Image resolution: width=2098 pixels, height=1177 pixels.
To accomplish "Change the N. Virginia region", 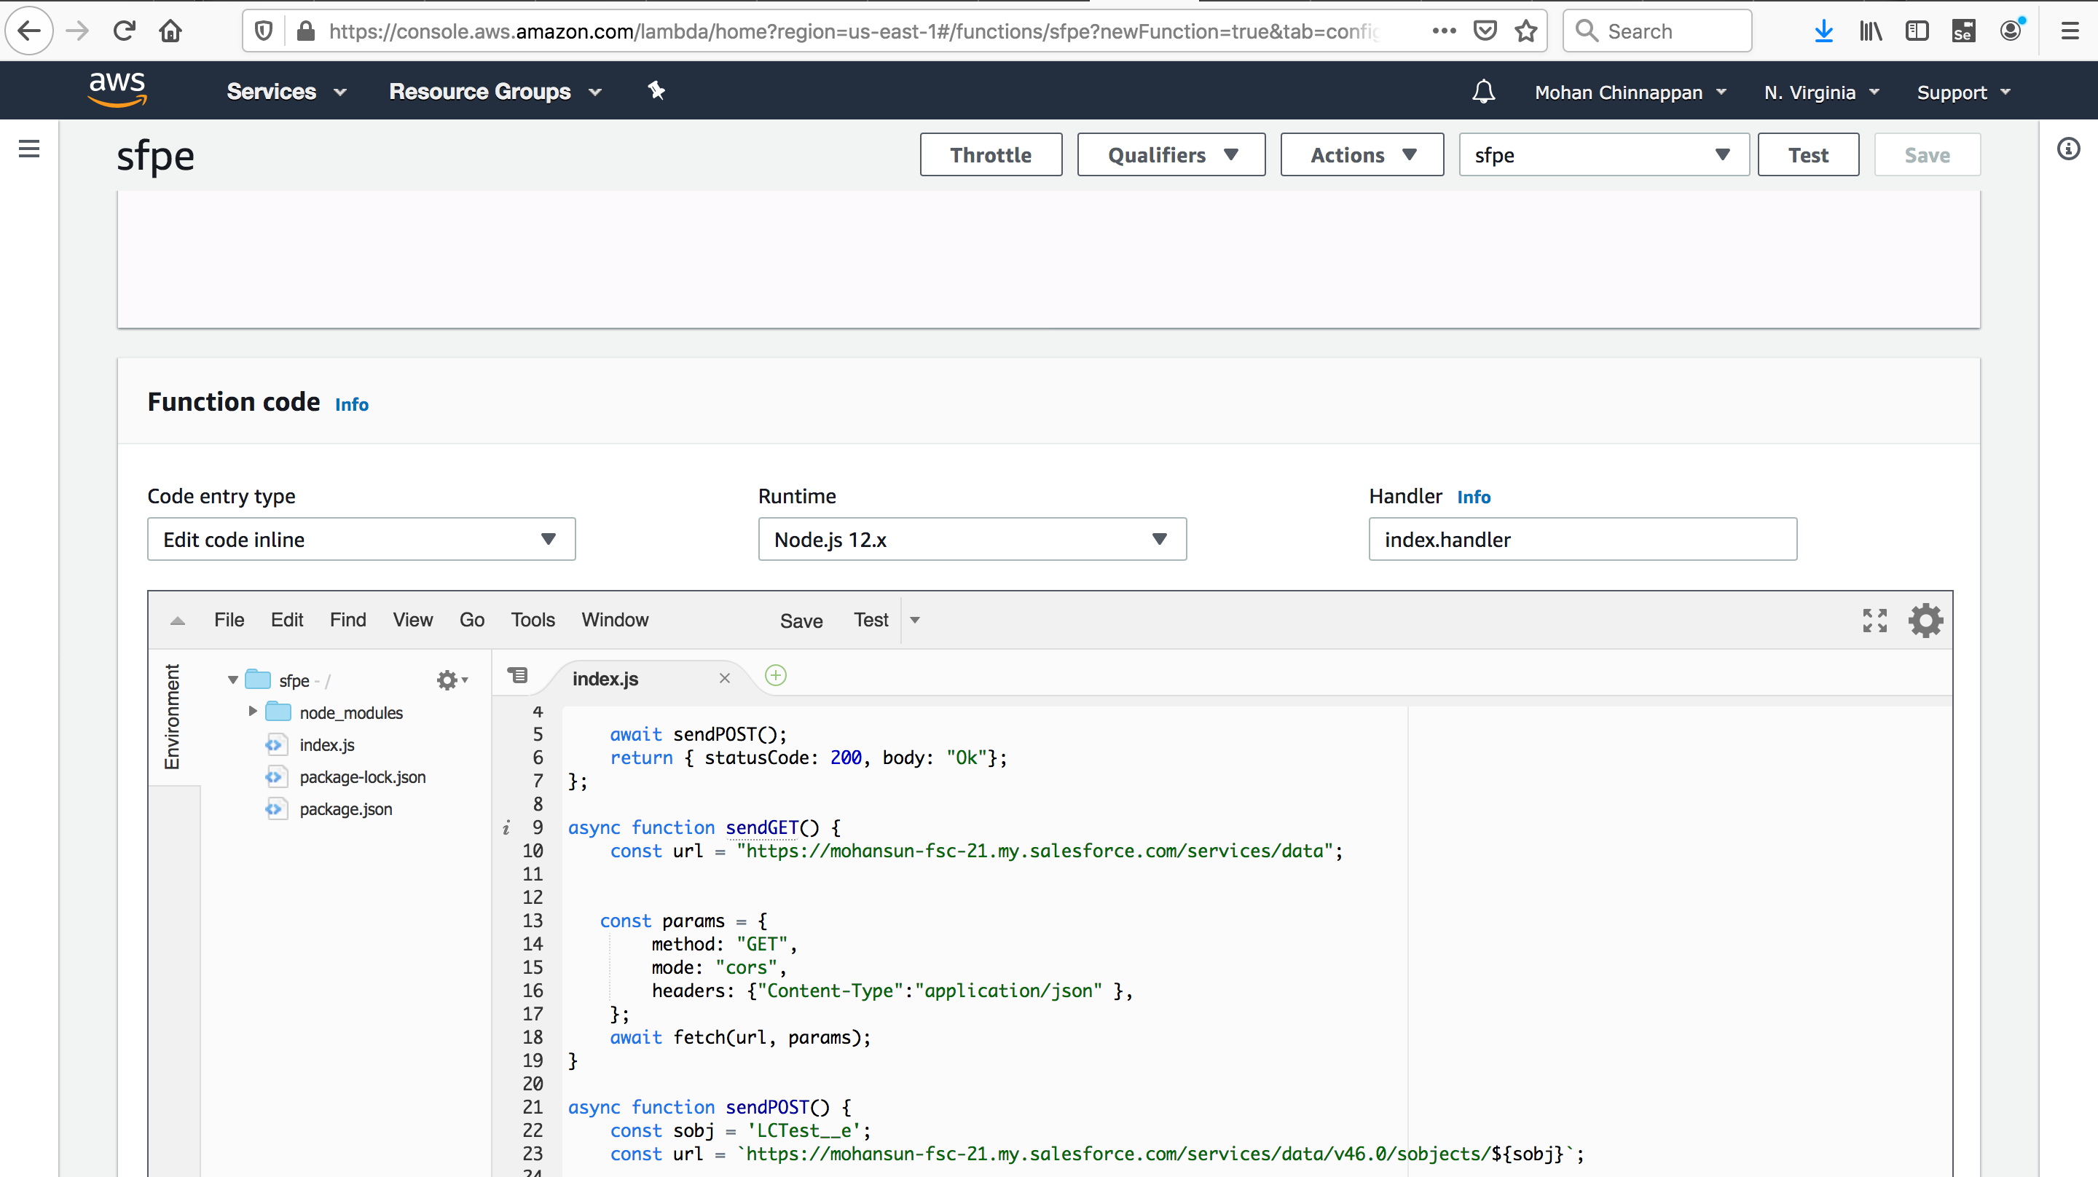I will pos(1821,92).
